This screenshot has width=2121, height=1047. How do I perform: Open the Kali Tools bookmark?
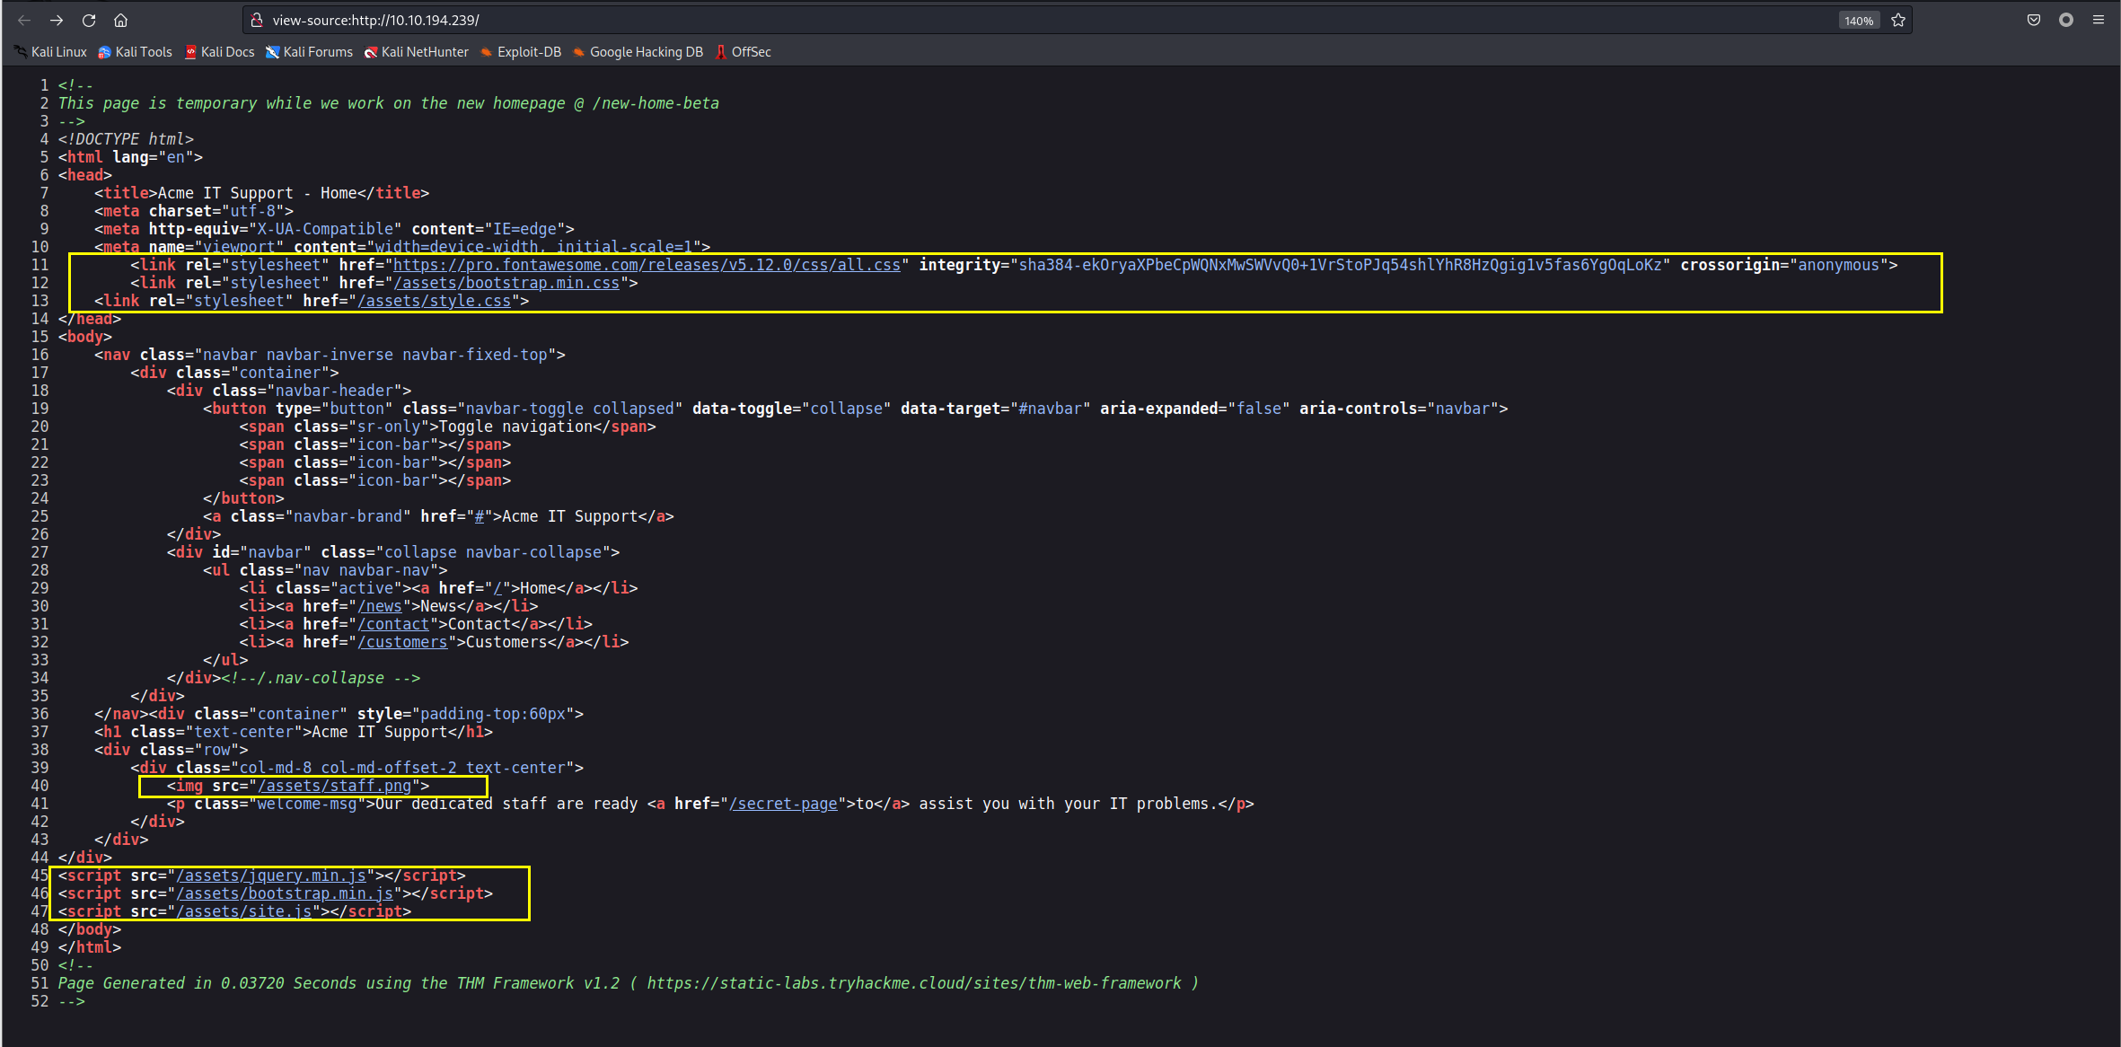(135, 52)
